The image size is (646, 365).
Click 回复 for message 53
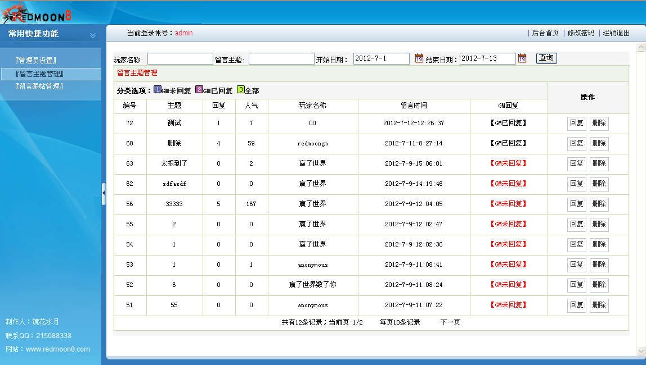(x=577, y=264)
